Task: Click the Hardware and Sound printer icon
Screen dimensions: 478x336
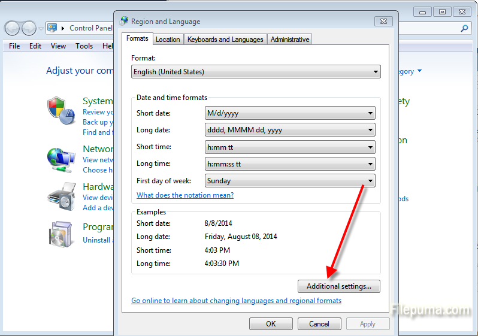Action: [61, 195]
